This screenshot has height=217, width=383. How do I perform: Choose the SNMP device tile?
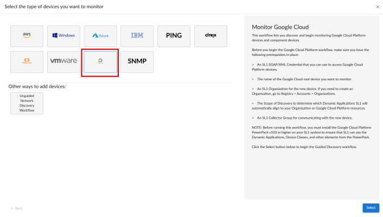pyautogui.click(x=137, y=62)
